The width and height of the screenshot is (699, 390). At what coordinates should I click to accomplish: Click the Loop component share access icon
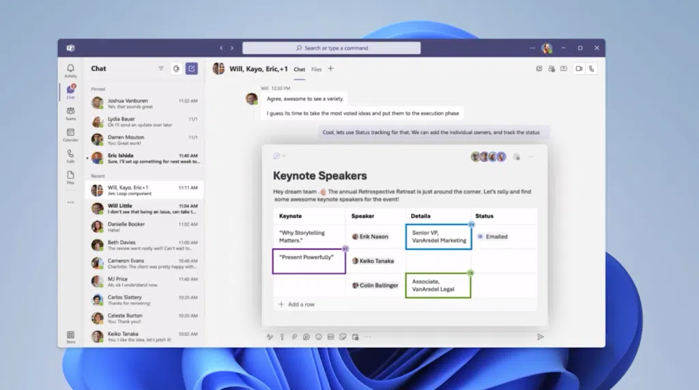coord(516,156)
